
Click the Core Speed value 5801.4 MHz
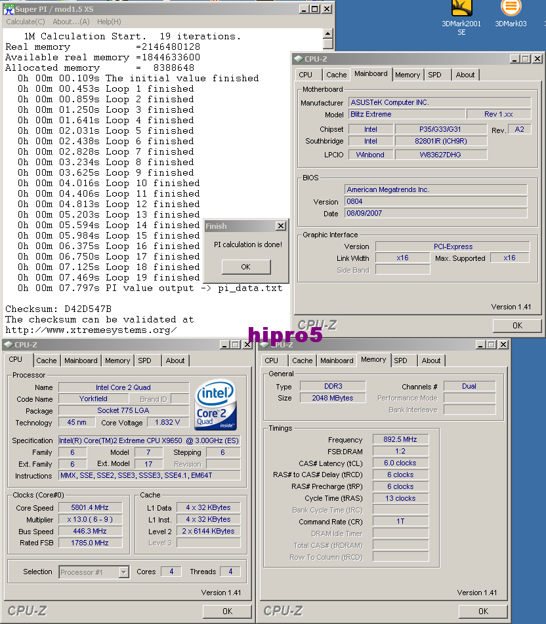coord(90,507)
